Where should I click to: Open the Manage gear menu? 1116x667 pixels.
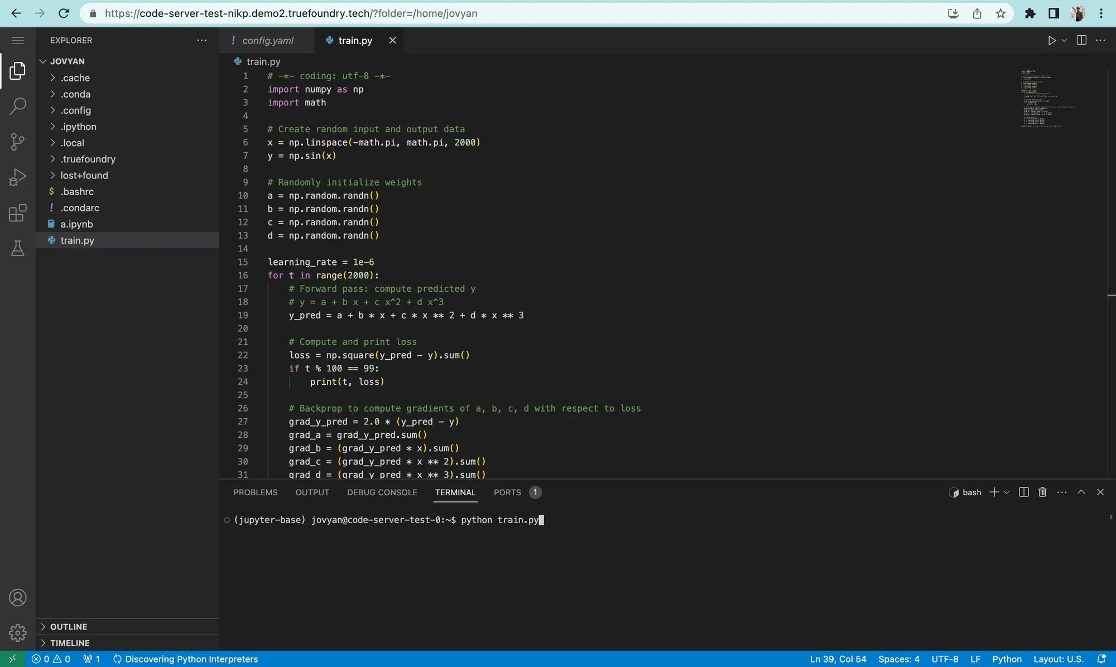pos(17,632)
